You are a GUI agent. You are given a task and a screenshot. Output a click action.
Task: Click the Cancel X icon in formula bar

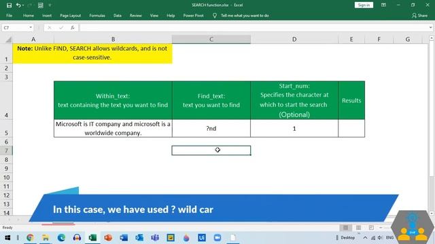pyautogui.click(x=50, y=28)
